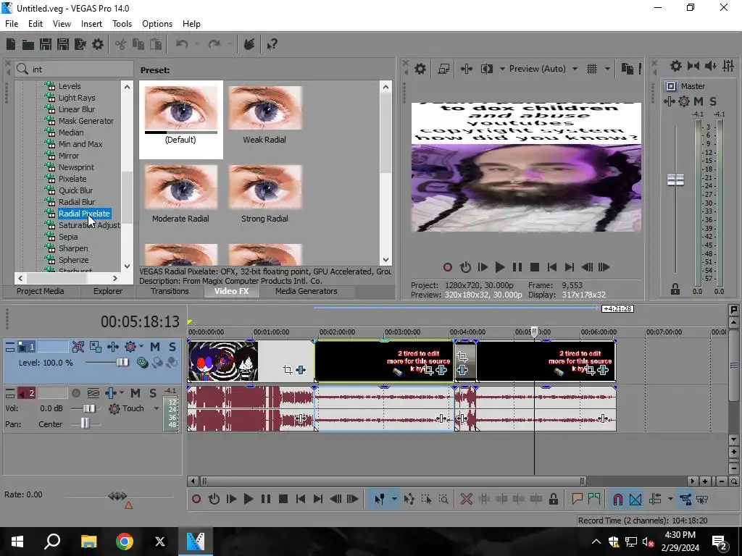Open the Options menu

coord(157,24)
